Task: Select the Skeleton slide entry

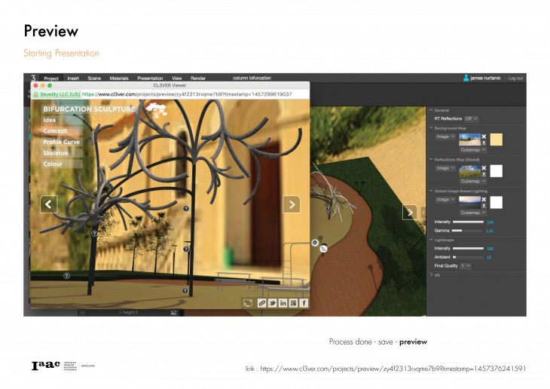Action: pos(55,153)
